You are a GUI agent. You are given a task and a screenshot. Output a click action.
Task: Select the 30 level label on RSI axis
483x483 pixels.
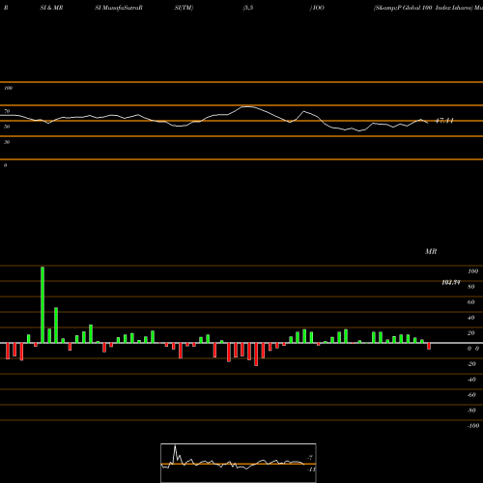7,142
